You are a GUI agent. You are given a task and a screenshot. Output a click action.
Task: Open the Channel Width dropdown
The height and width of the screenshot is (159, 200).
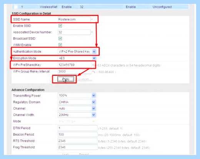coord(77,115)
